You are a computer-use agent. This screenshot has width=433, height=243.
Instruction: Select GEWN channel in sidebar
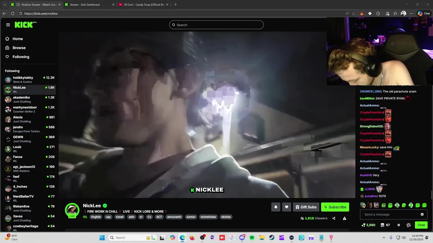30,139
